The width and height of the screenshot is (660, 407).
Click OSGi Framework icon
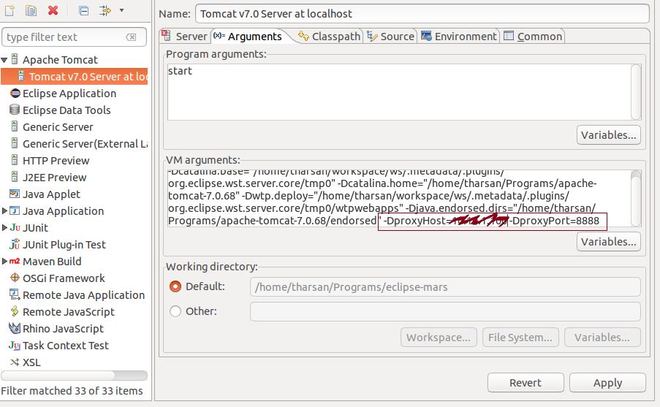pyautogui.click(x=15, y=278)
